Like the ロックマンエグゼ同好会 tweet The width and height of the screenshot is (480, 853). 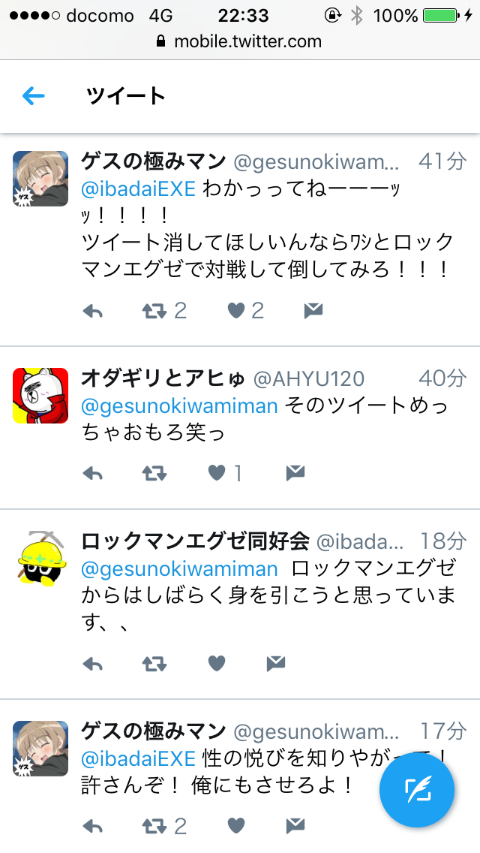217,663
